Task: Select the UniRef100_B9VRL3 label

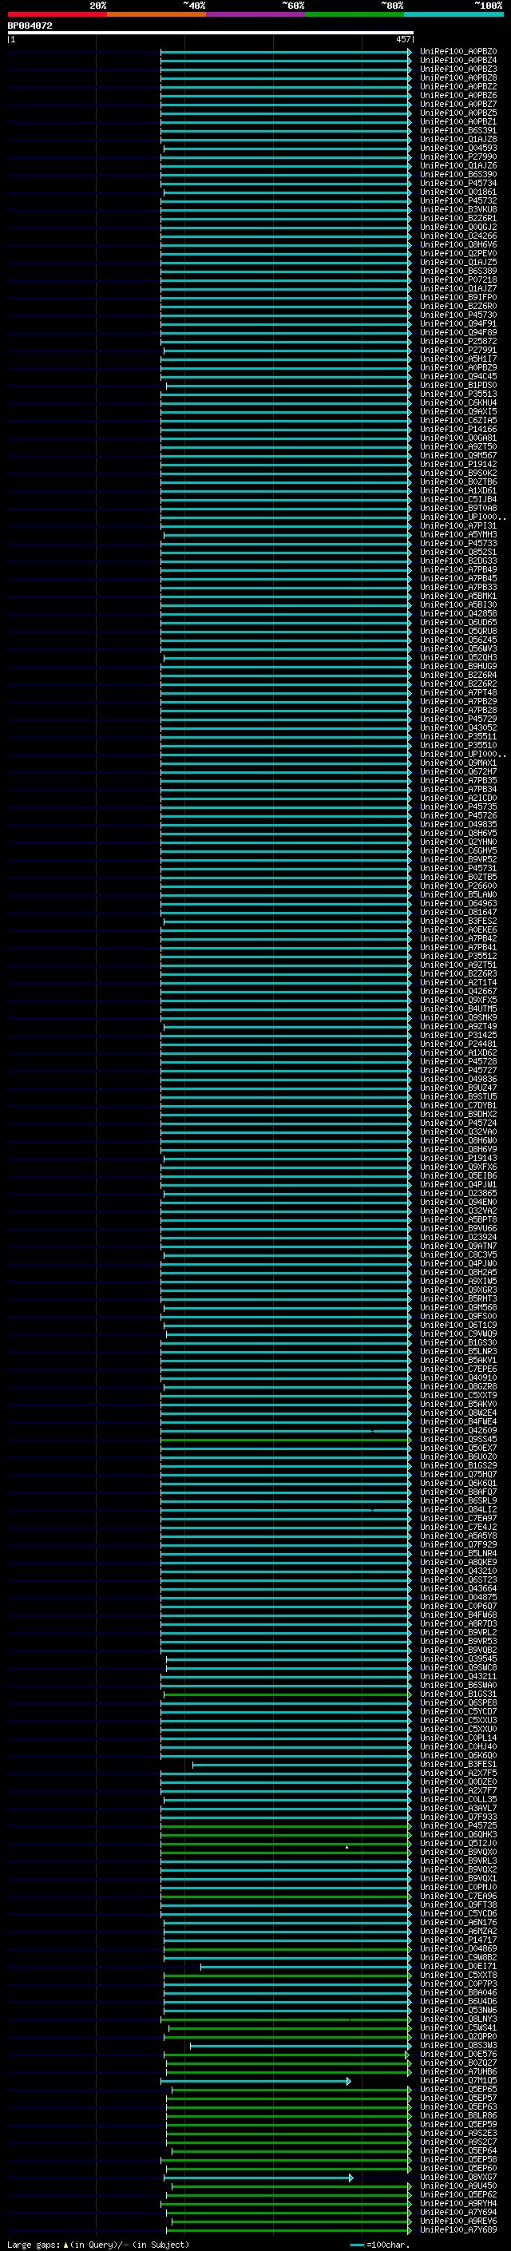Action: 458,1861
